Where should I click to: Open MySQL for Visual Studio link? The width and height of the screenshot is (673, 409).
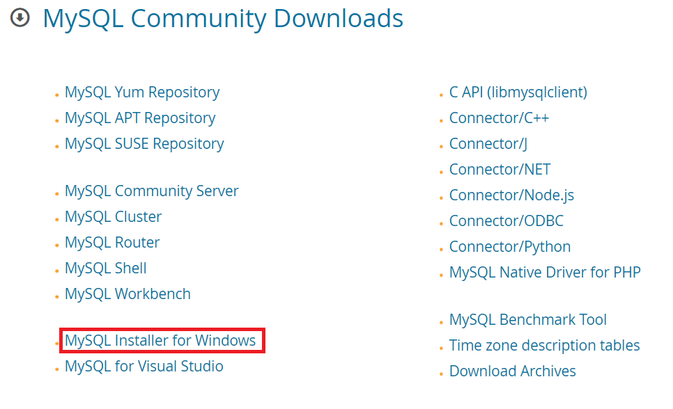coord(144,366)
